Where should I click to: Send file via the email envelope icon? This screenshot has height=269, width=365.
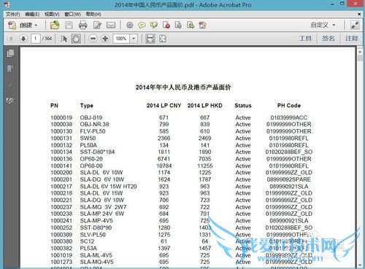tap(111, 26)
